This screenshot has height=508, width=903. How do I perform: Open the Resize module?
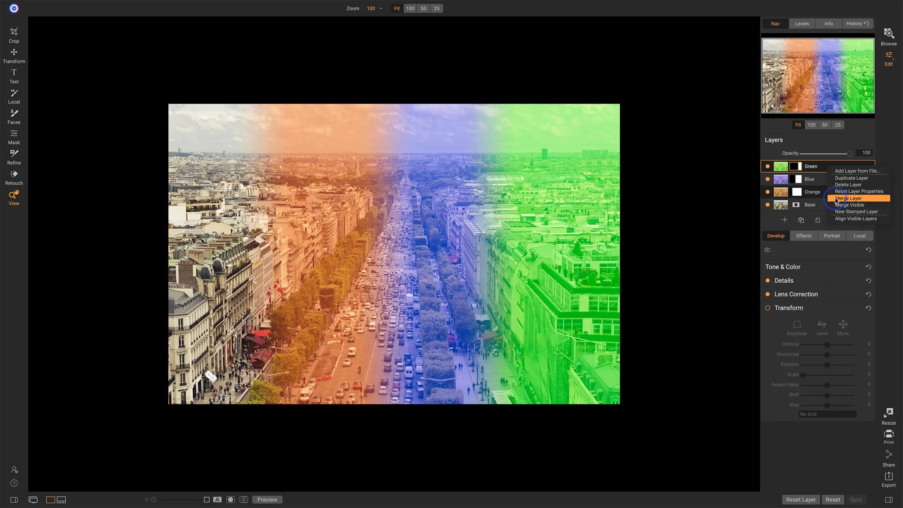pyautogui.click(x=888, y=417)
